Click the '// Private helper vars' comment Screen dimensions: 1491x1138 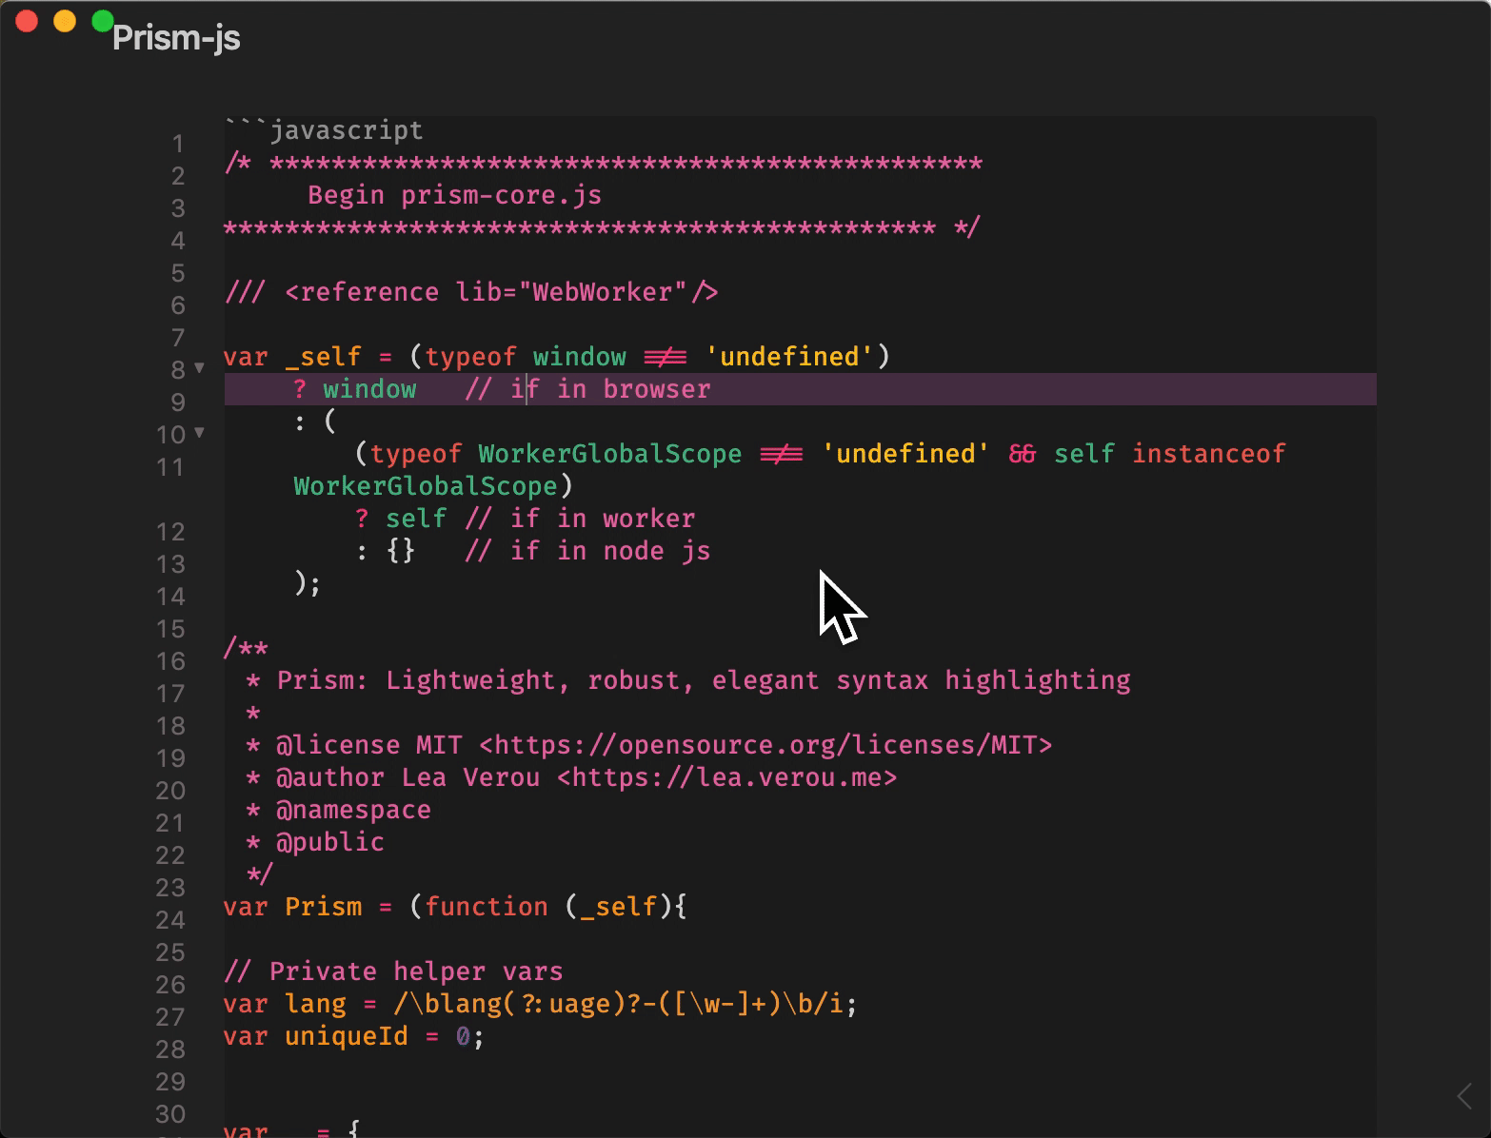[393, 971]
